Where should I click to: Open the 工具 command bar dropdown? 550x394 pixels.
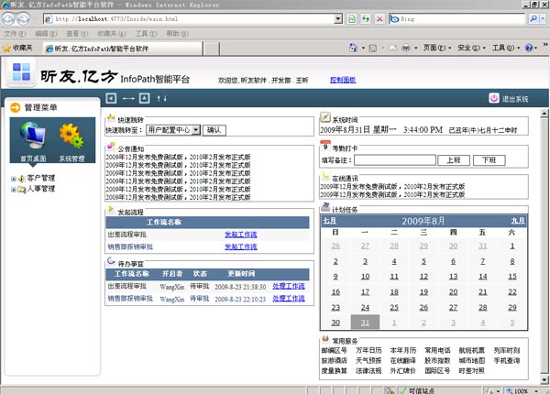click(x=506, y=48)
